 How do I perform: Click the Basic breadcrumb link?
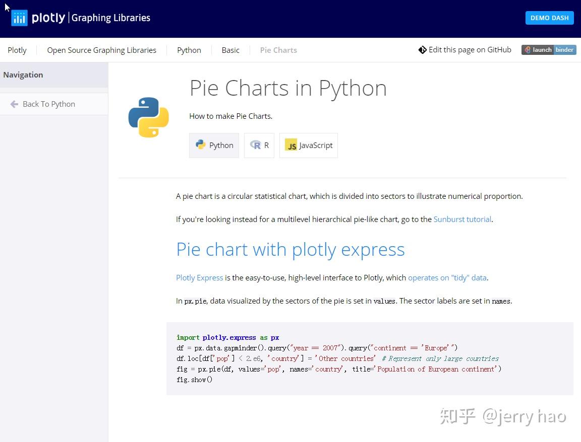click(230, 50)
